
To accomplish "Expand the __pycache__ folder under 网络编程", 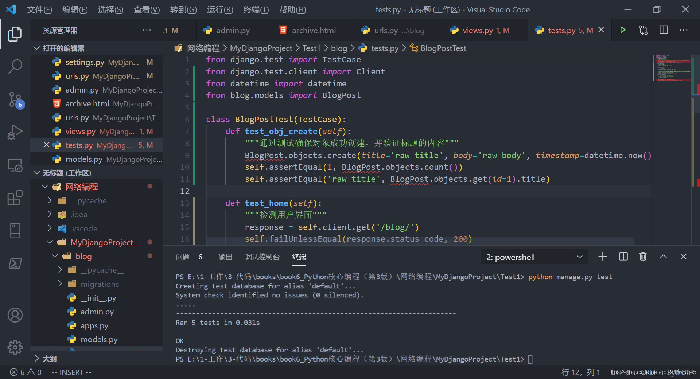I will click(50, 200).
